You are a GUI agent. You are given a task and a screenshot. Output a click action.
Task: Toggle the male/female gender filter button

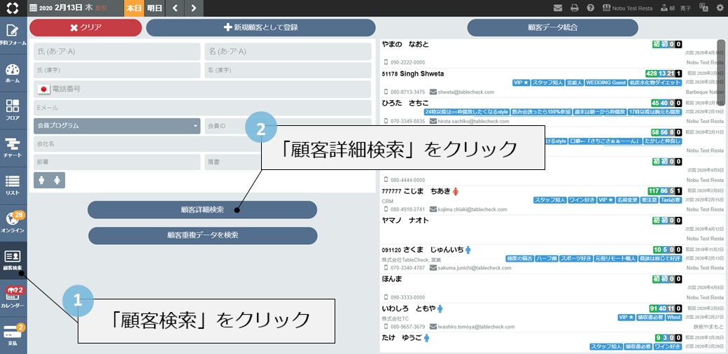(49, 180)
